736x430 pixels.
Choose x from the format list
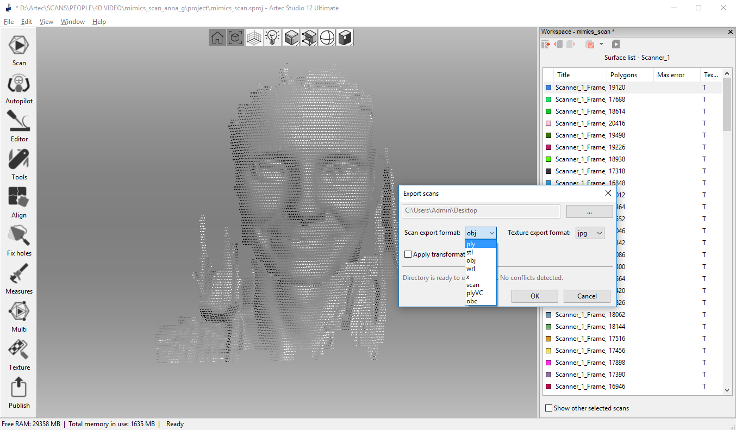[481, 277]
